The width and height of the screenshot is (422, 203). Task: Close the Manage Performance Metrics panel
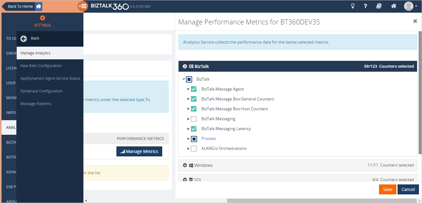(415, 21)
